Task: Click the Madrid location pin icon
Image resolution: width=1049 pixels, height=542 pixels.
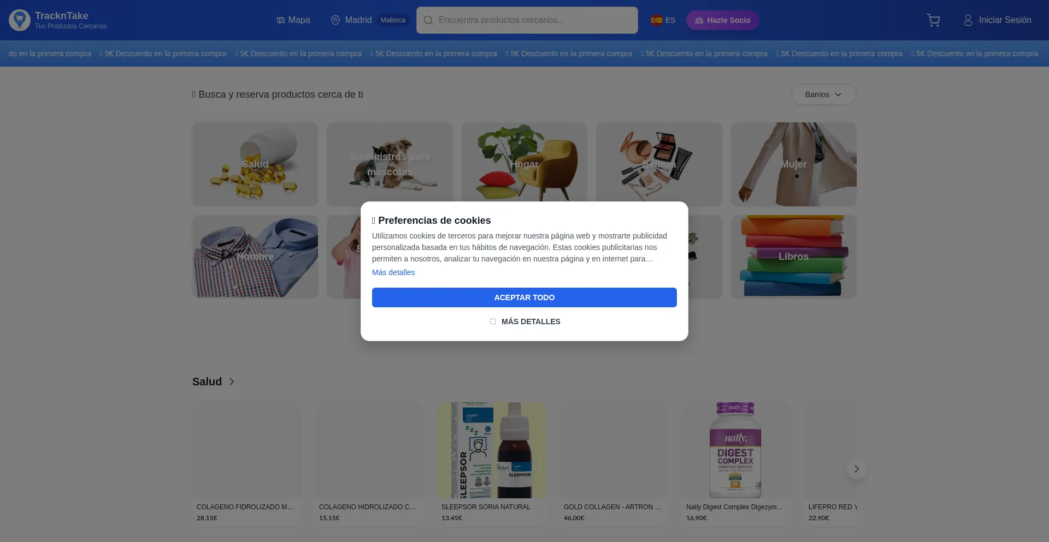Action: (335, 20)
